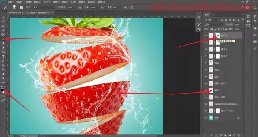This screenshot has height=137, width=258.
Task: Open the 文件 (File) menu
Action: (11, 2)
